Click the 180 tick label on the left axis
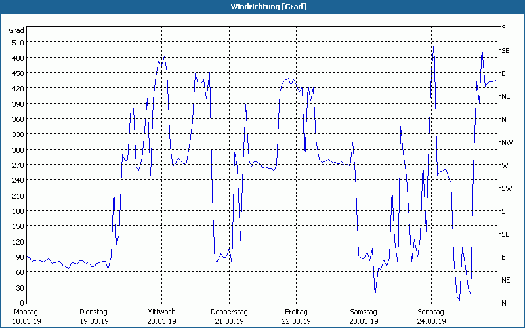Image resolution: width=525 pixels, height=328 pixels. point(16,211)
